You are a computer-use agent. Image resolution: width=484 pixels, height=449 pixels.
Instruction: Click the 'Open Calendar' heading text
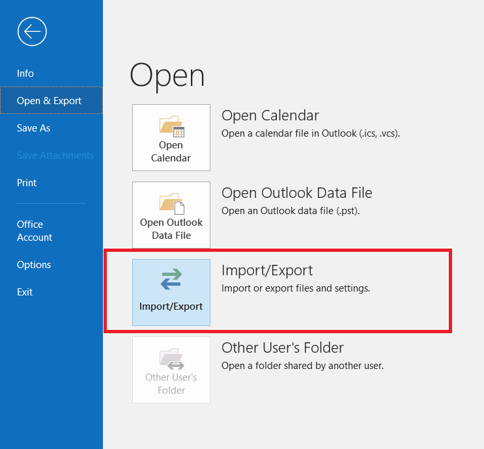270,116
